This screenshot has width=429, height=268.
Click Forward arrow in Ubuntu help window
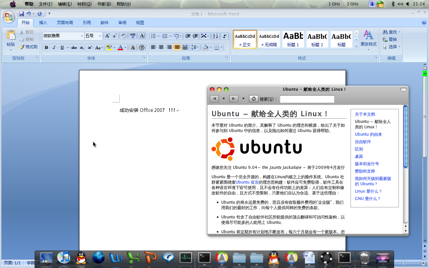point(234,99)
